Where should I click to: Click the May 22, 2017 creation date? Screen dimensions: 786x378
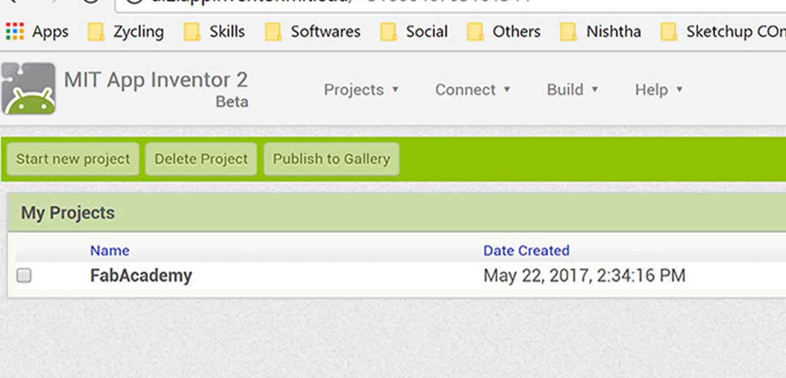coord(584,275)
